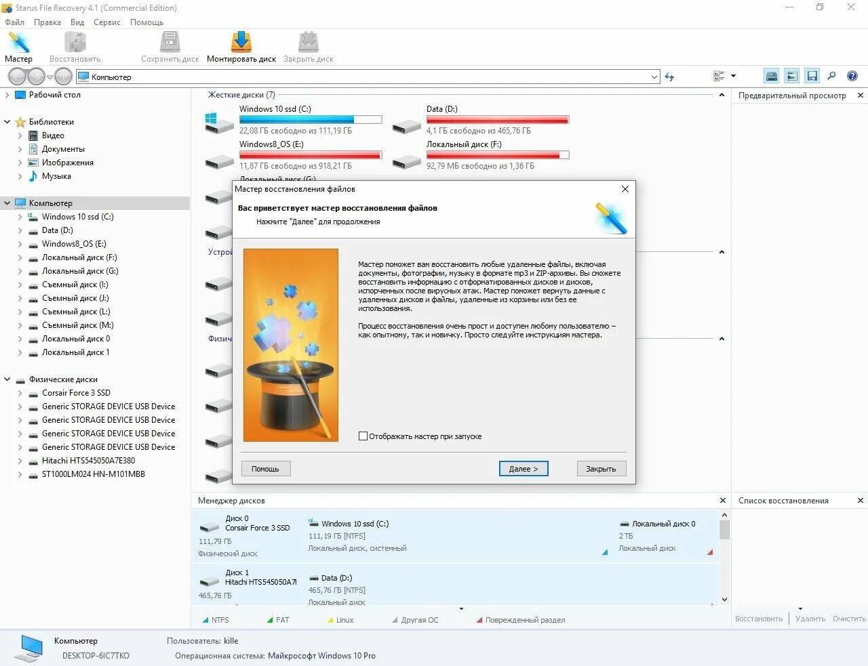Open view mode dropdown arrow
The width and height of the screenshot is (868, 666).
[x=733, y=77]
